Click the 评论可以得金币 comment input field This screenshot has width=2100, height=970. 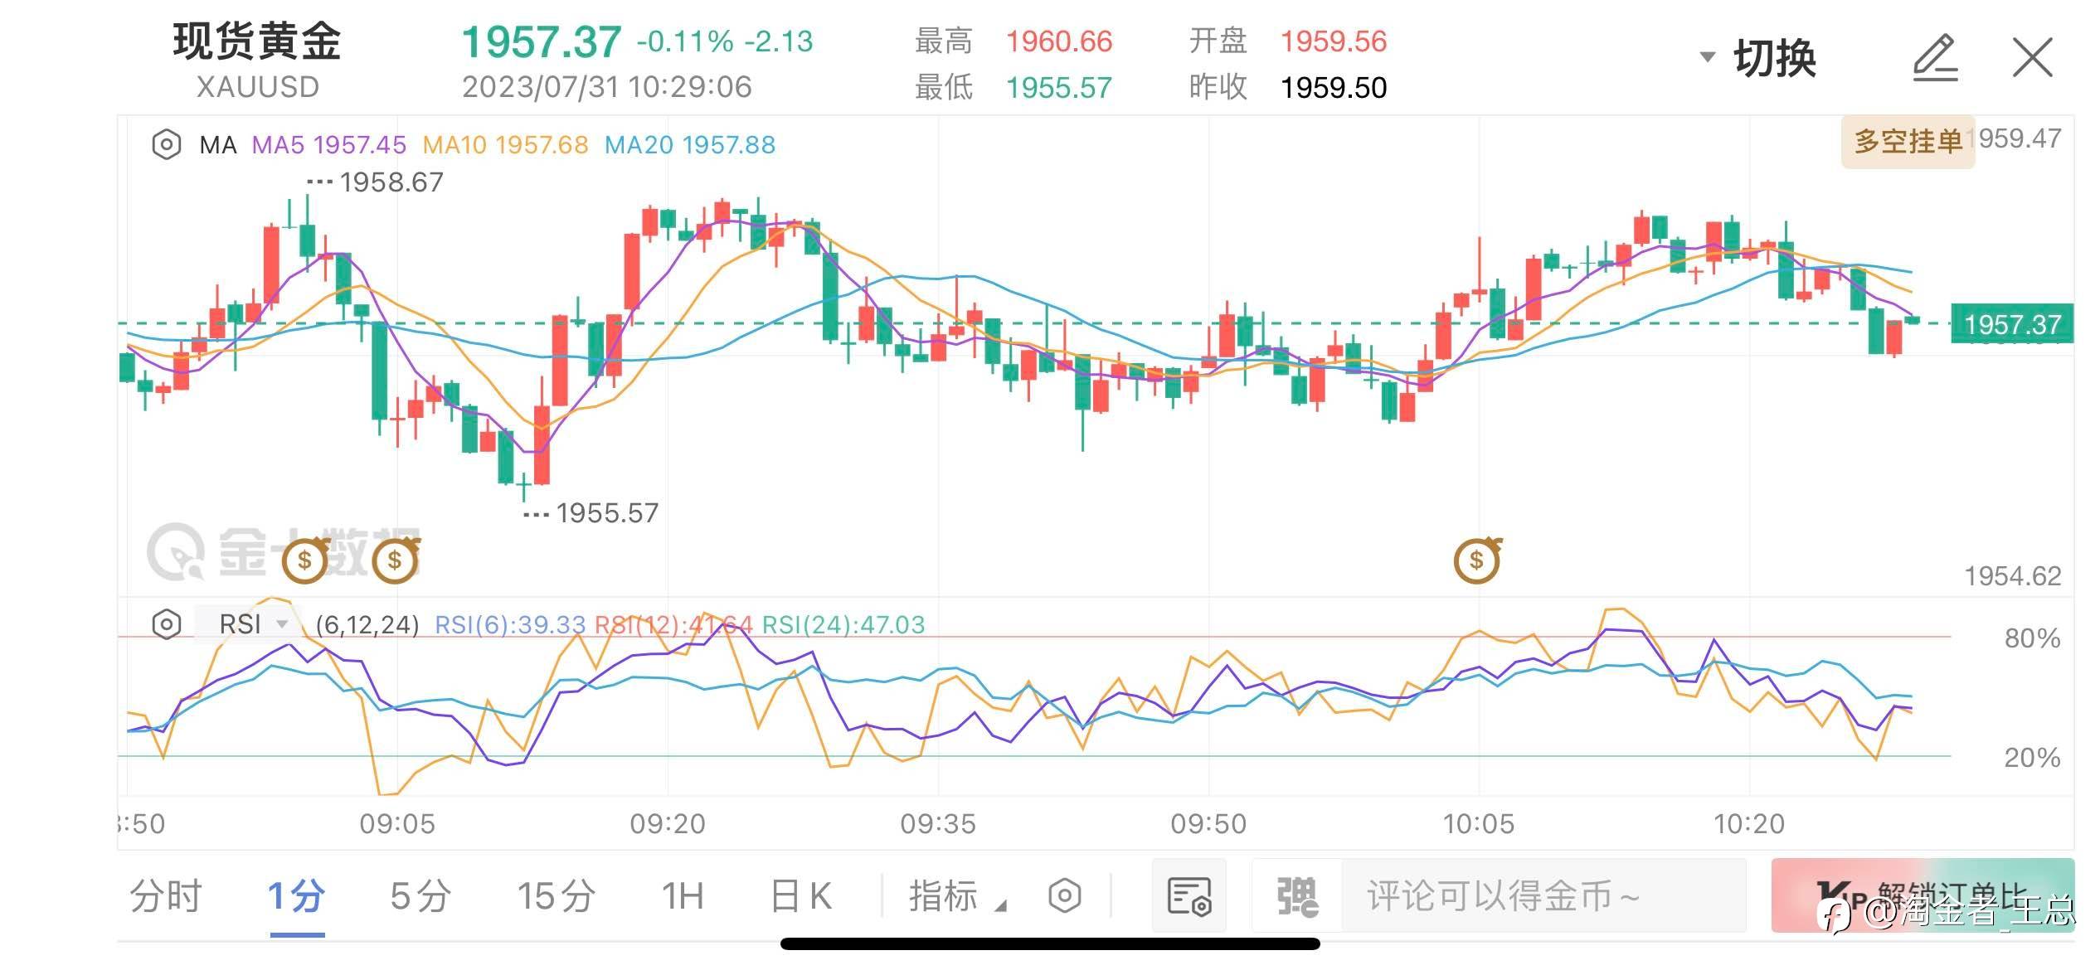(x=1543, y=896)
